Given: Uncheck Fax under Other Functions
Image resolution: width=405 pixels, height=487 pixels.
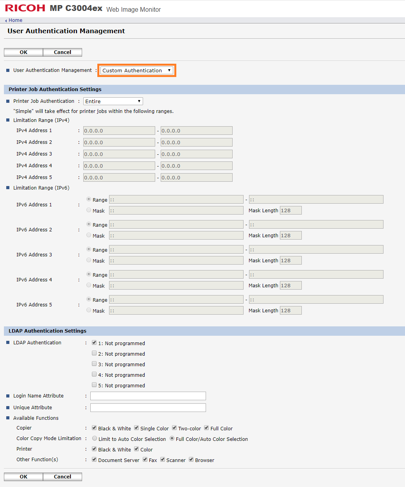Looking at the screenshot, I should (x=145, y=459).
